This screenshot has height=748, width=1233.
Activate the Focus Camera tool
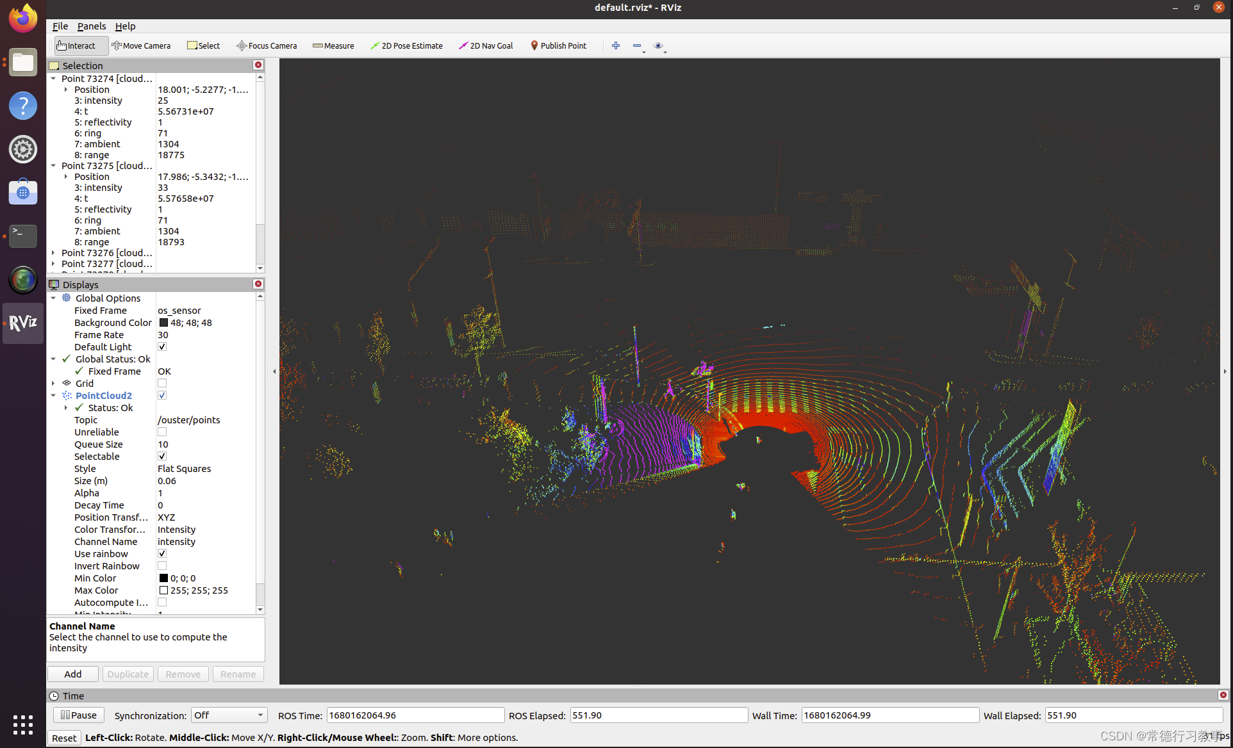coord(267,45)
